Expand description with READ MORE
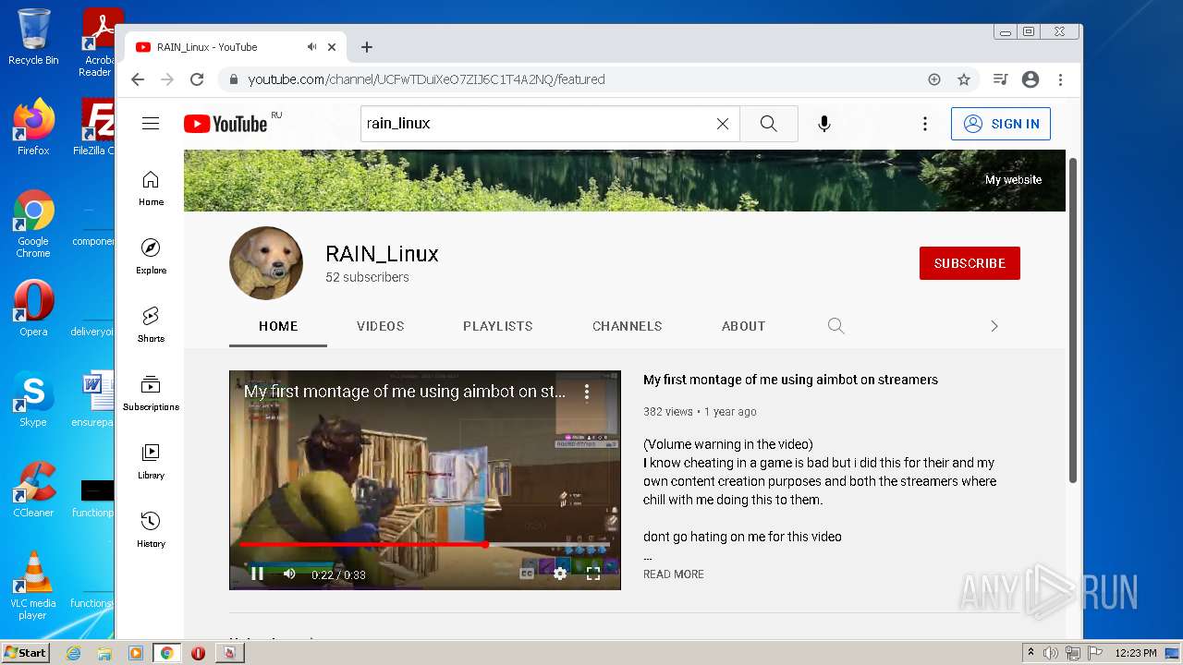1183x665 pixels. coord(674,574)
